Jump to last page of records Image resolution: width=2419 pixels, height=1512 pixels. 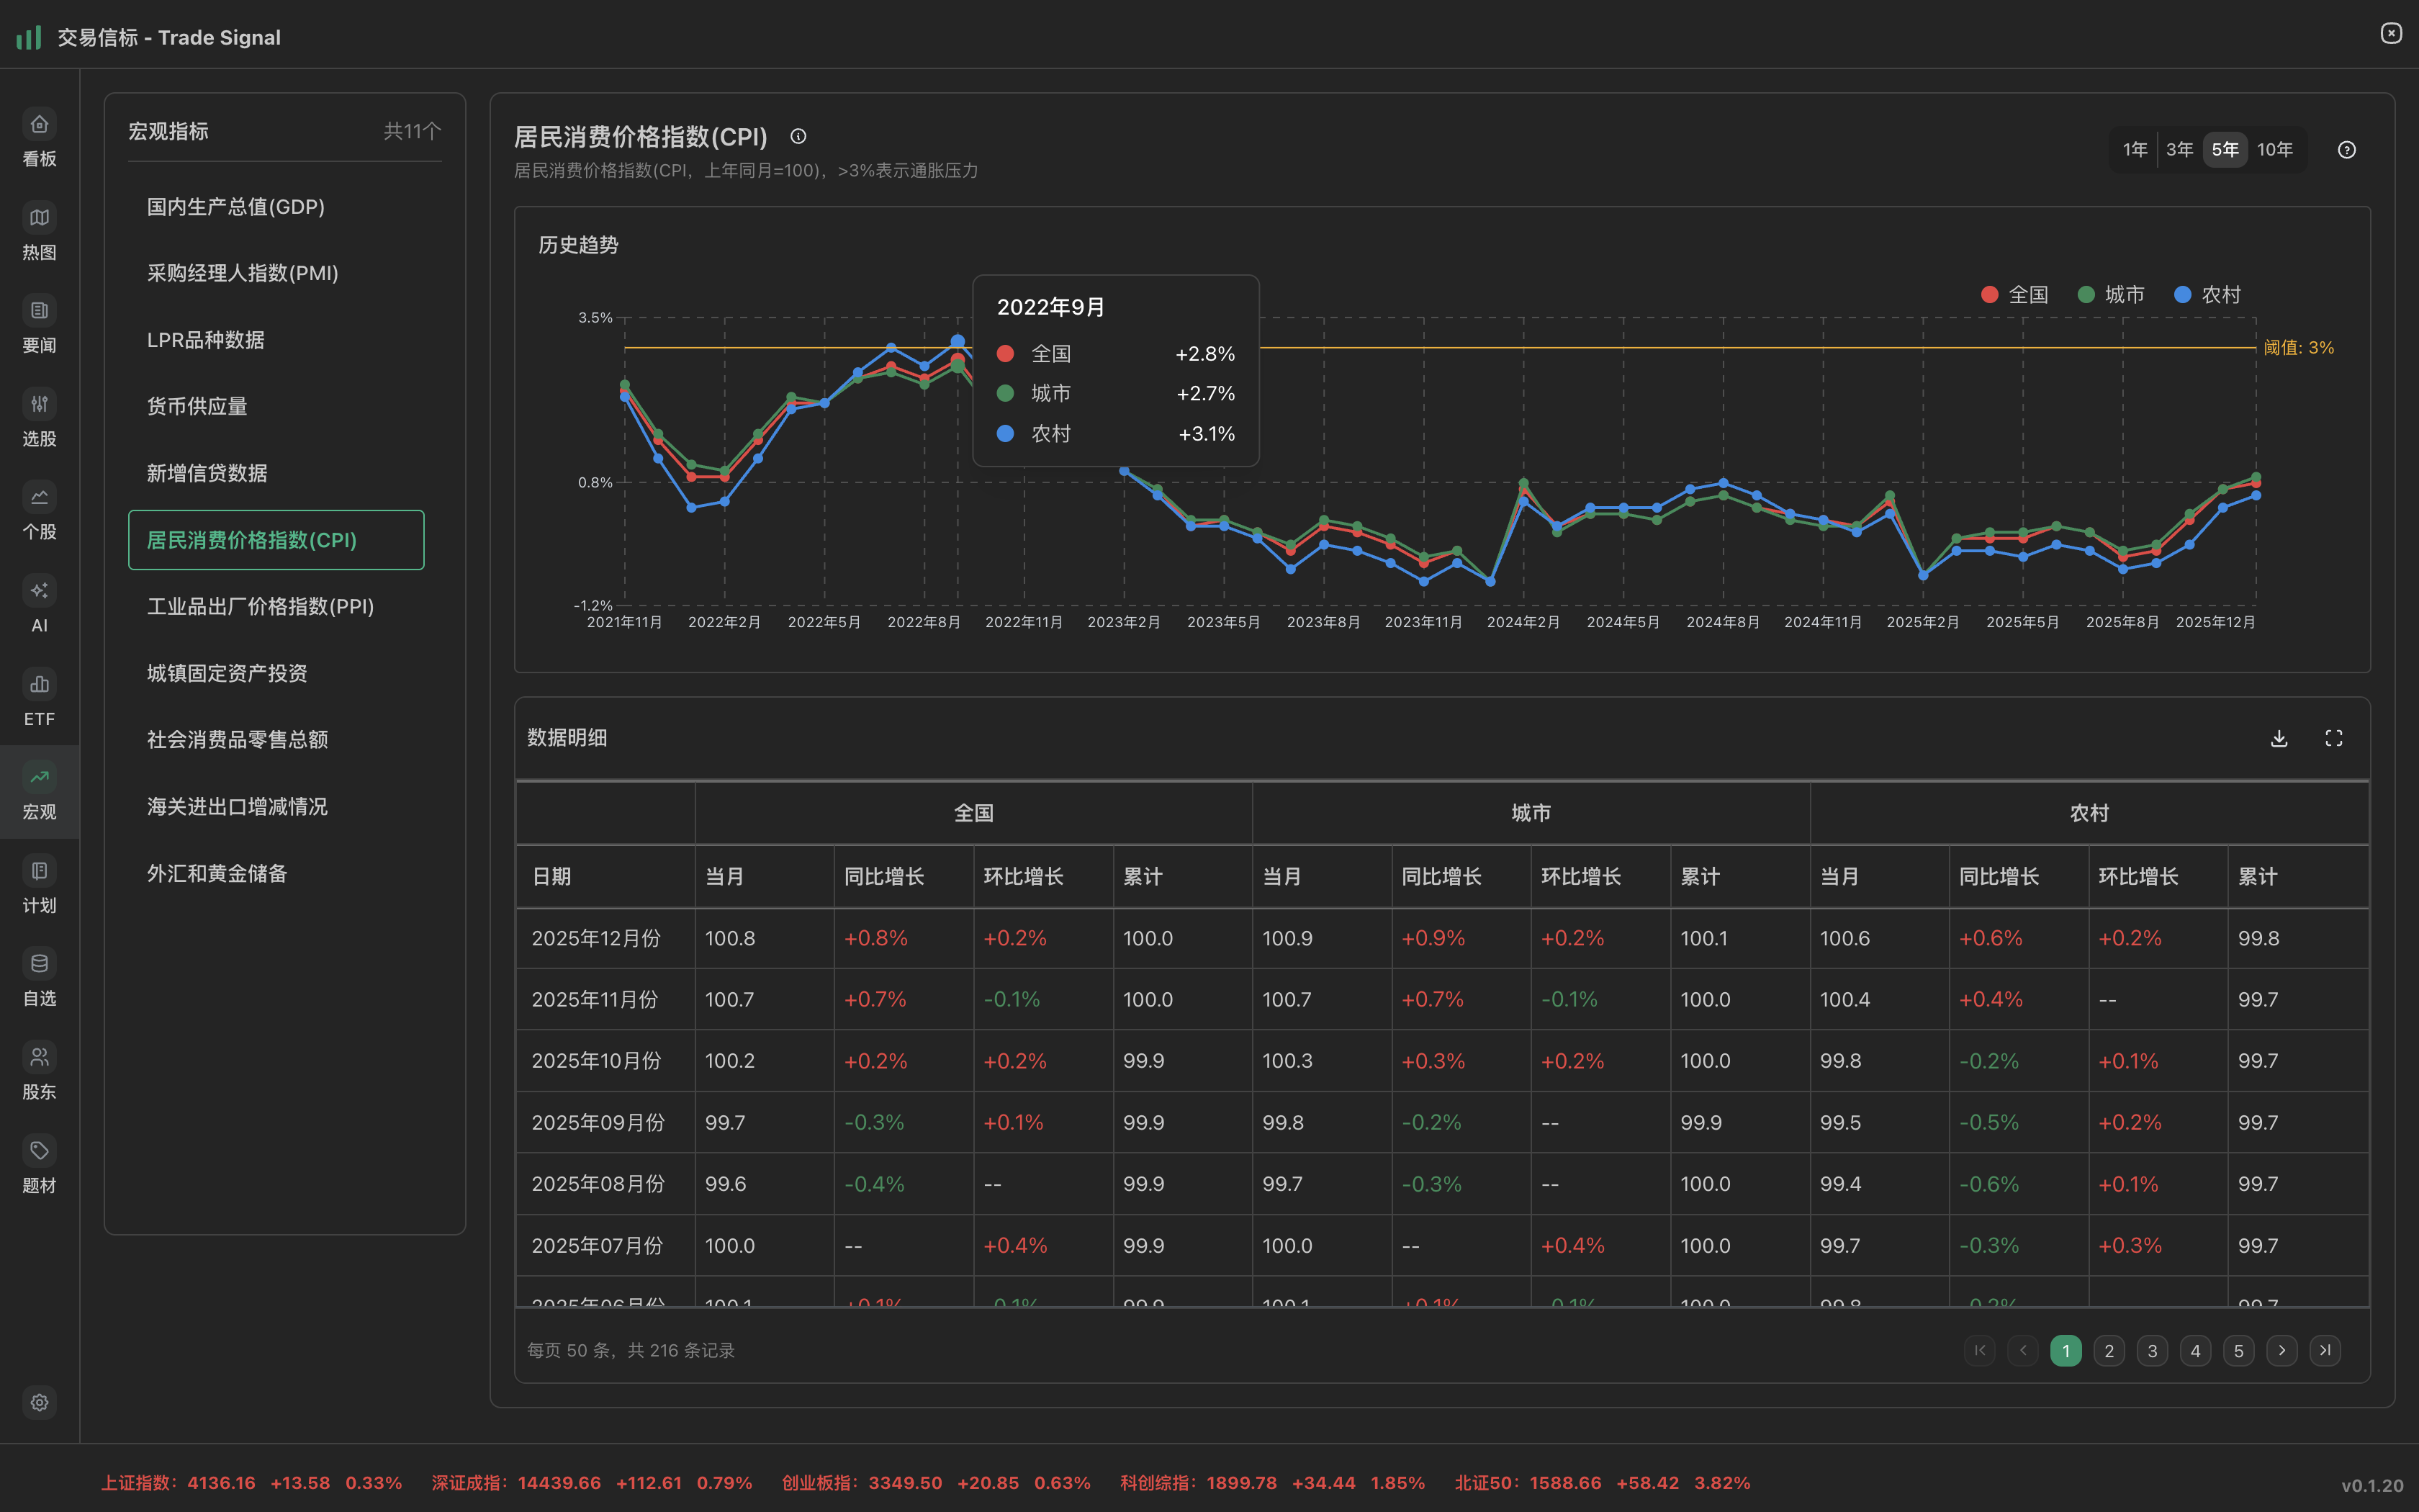pos(2325,1350)
